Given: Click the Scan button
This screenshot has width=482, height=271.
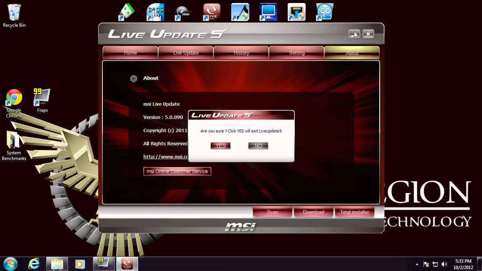Looking at the screenshot, I should [273, 212].
